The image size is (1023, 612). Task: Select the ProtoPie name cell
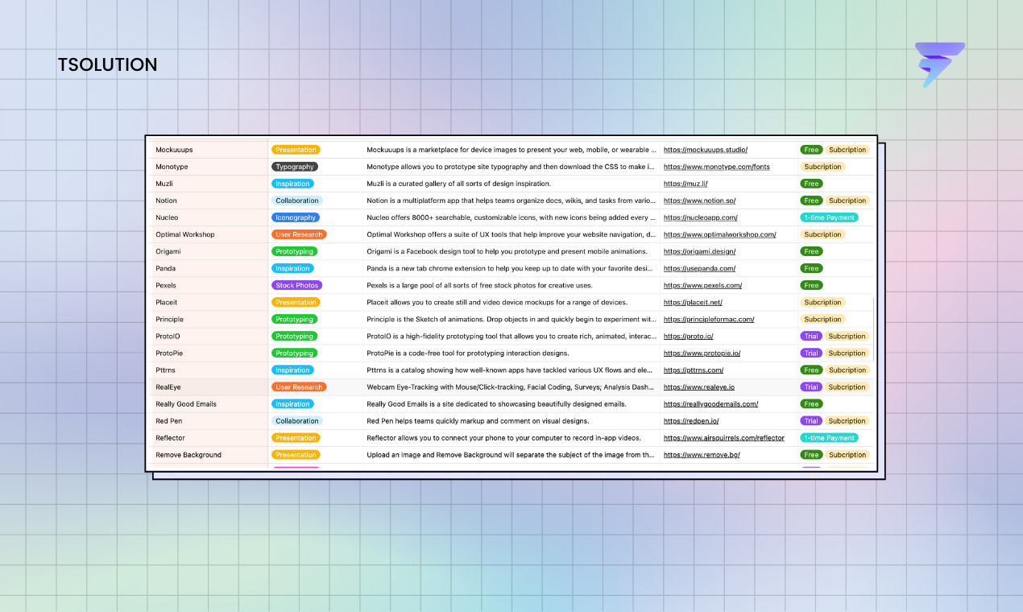(210, 353)
